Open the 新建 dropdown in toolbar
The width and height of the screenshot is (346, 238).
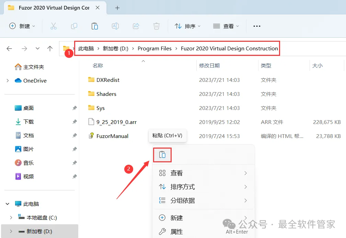pos(22,26)
